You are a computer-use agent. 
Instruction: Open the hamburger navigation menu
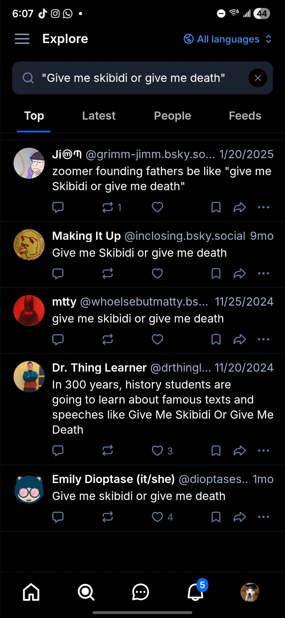pyautogui.click(x=22, y=39)
